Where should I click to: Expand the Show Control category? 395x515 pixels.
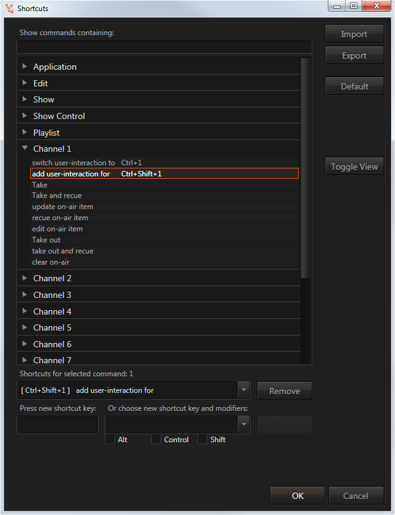tap(25, 116)
